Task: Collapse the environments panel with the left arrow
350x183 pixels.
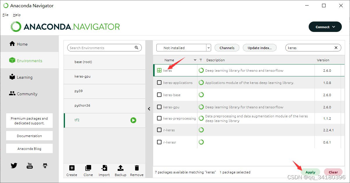Action: [149, 109]
